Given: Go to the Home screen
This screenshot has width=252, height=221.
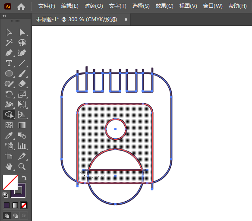Looking at the screenshot, I should pyautogui.click(x=21, y=6).
